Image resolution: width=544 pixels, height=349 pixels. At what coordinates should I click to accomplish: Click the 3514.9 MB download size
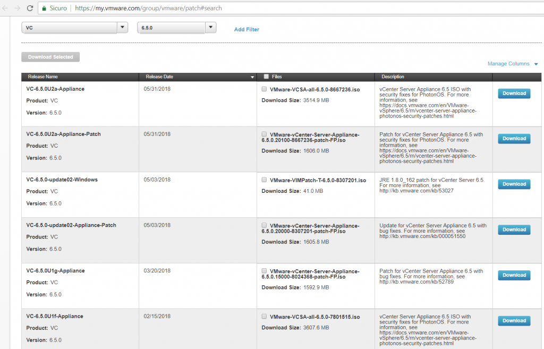[x=316, y=100]
